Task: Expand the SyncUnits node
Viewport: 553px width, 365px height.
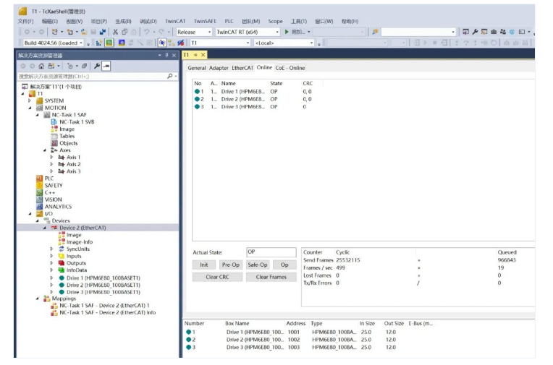Action: click(51, 249)
